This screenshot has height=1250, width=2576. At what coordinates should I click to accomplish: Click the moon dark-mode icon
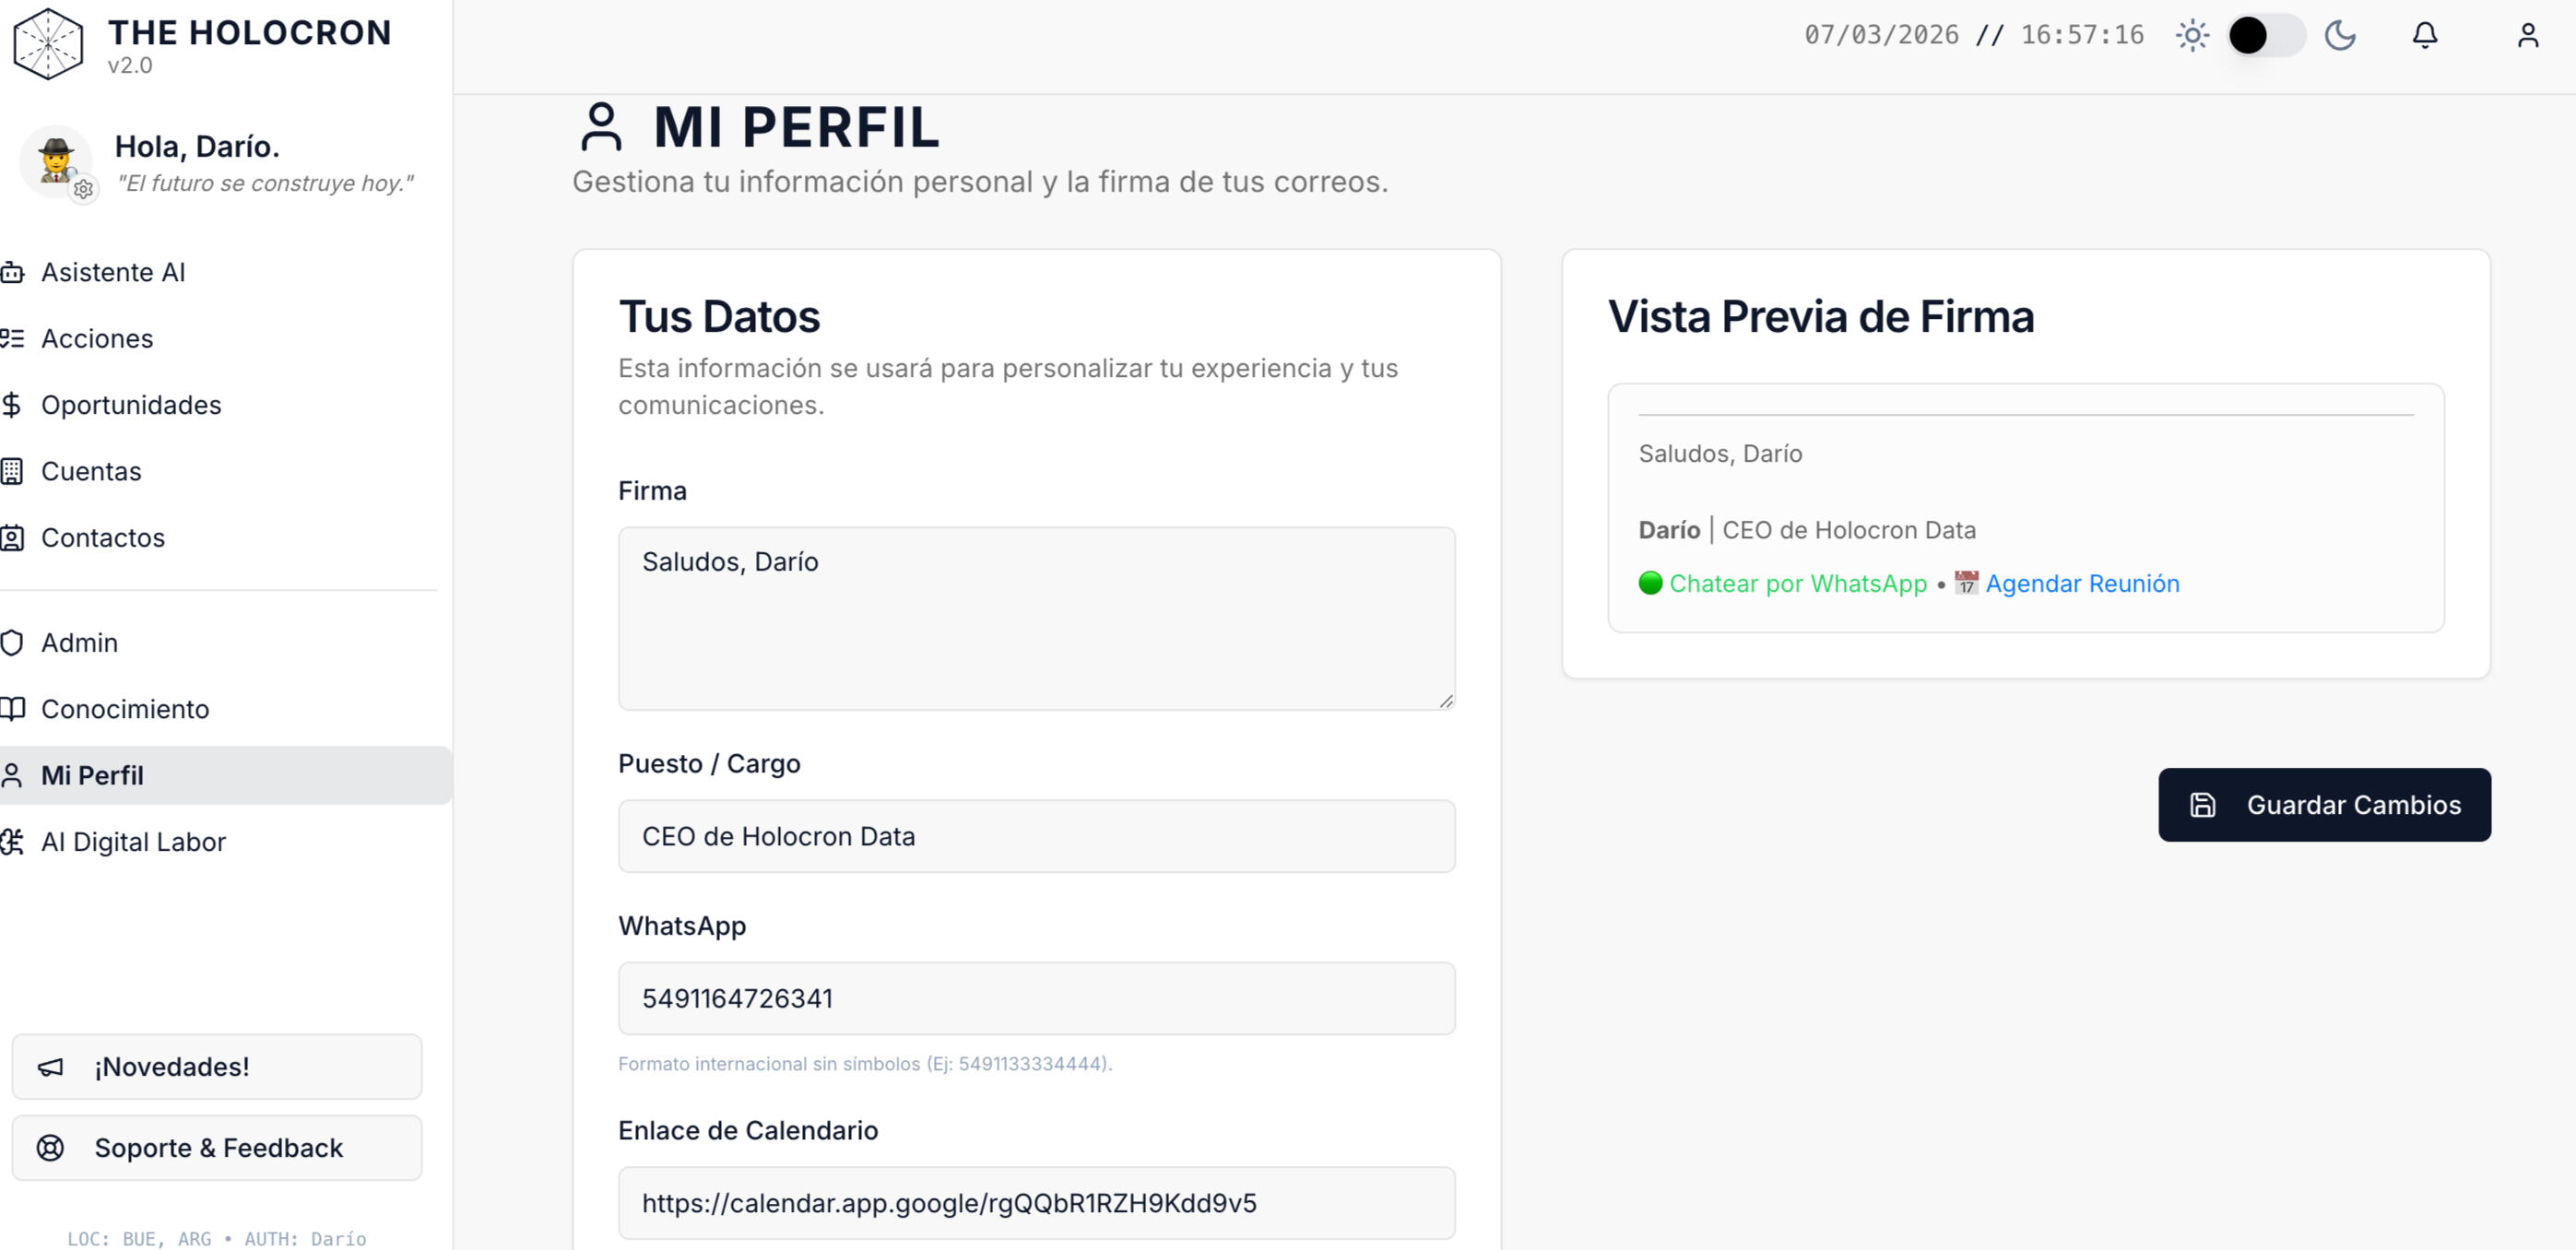tap(2340, 36)
